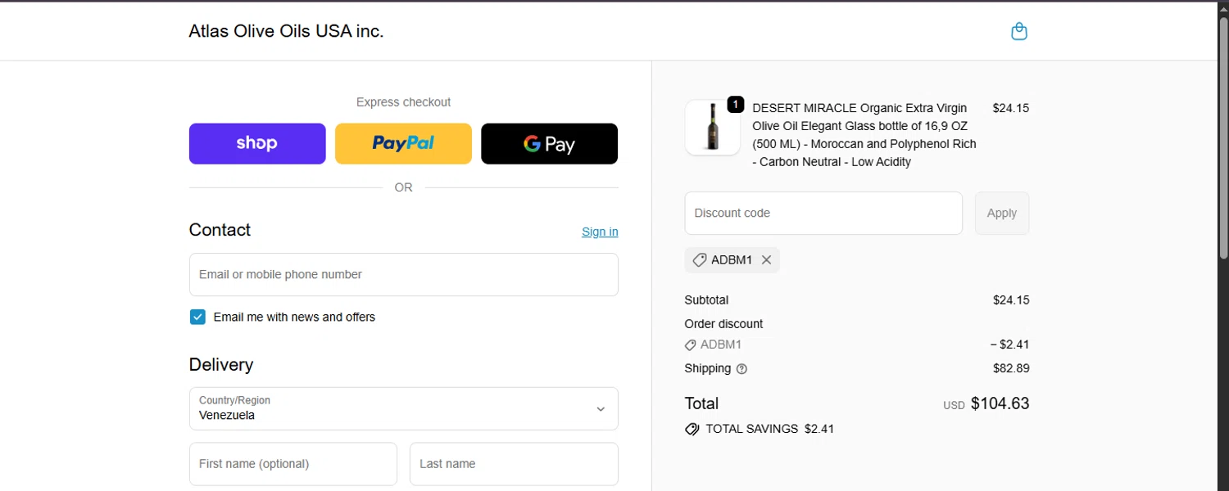Click the DESERT MIRACLE product description text
Viewport: 1229px width, 491px height.
864,135
